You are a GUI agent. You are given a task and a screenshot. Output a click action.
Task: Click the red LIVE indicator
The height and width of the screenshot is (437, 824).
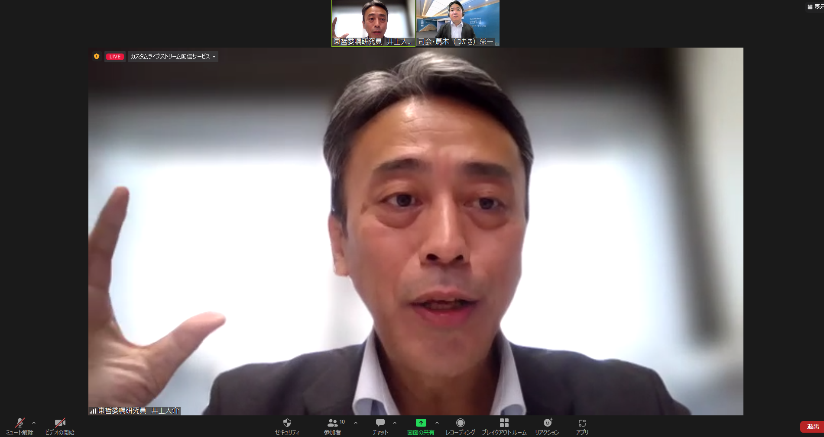click(x=115, y=57)
